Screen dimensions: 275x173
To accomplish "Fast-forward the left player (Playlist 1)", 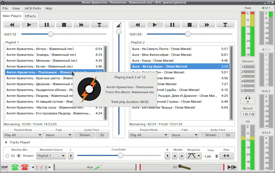I will click(81, 25).
